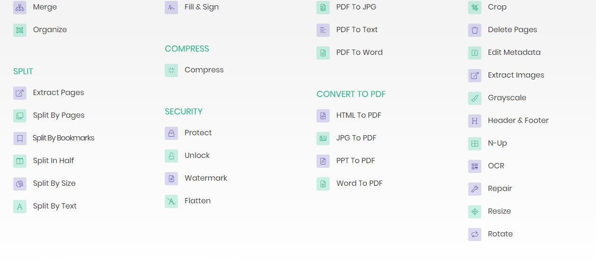
Task: Open the PDF To Word link
Action: click(359, 52)
